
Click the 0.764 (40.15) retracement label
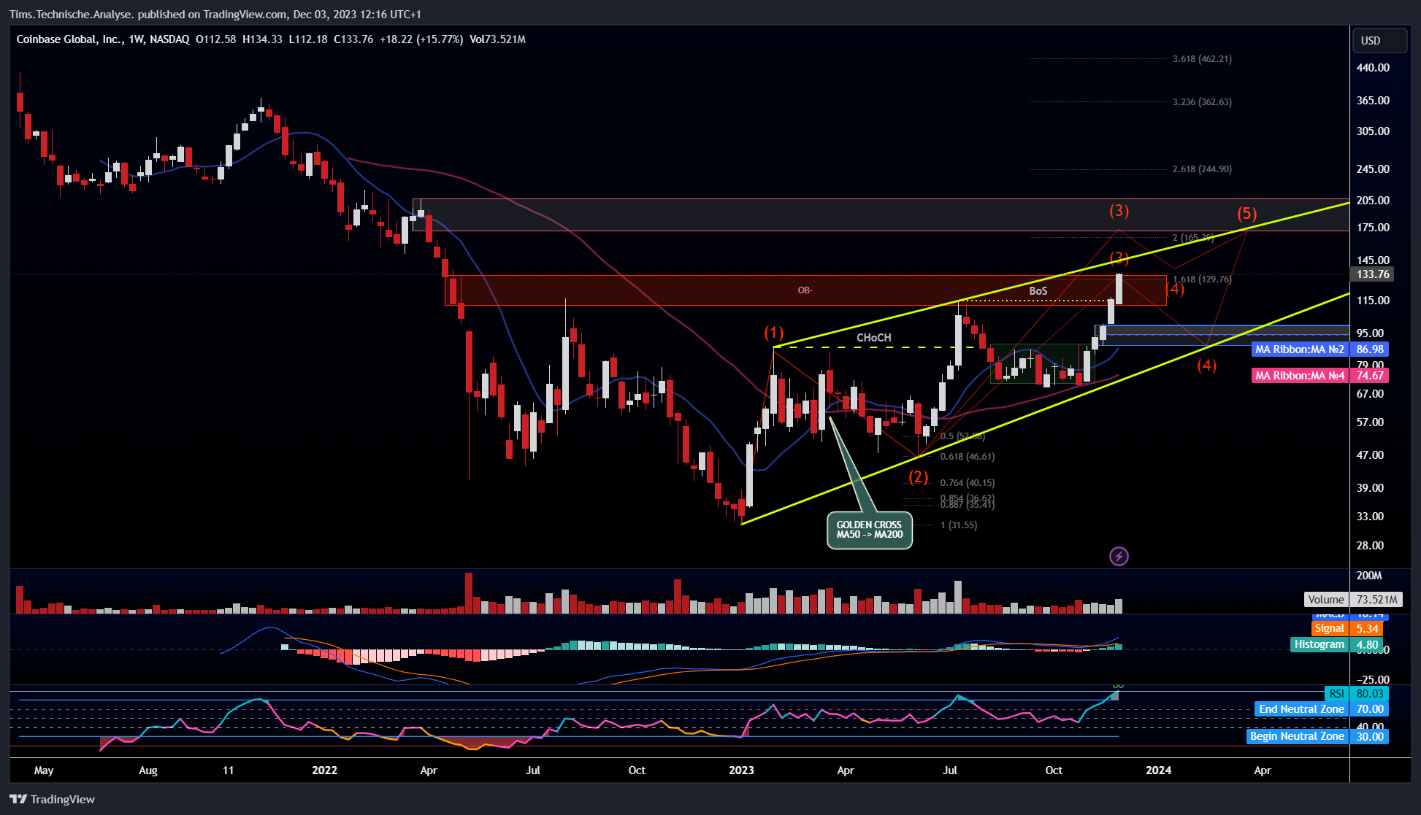tap(968, 483)
